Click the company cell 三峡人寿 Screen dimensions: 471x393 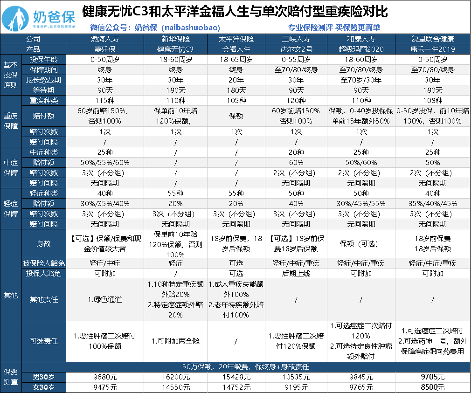click(x=296, y=39)
